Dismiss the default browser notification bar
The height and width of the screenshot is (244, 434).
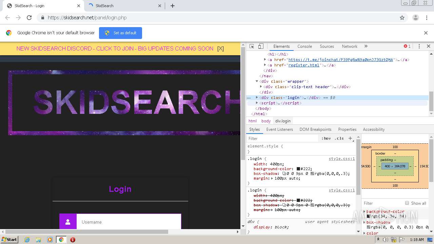pyautogui.click(x=426, y=33)
